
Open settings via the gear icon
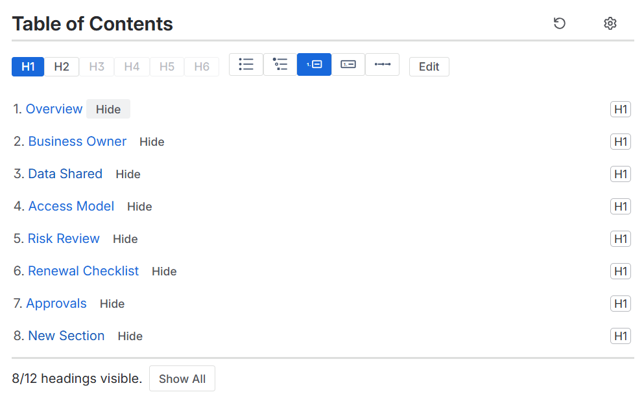point(610,23)
